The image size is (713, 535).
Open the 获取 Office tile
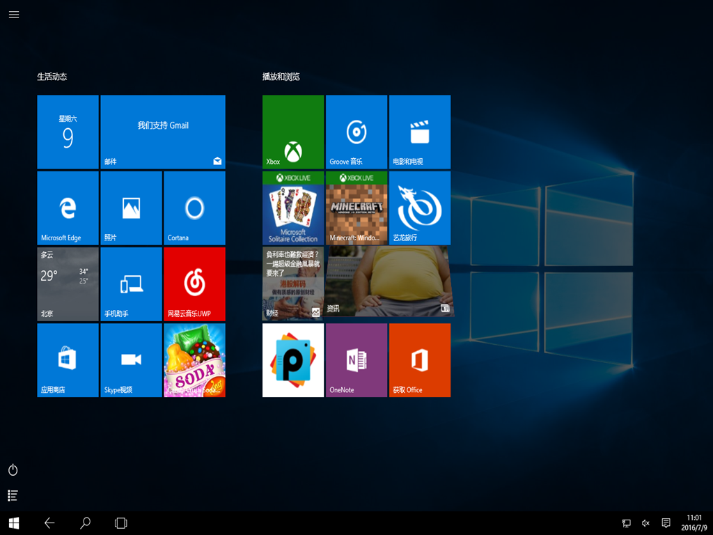420,360
